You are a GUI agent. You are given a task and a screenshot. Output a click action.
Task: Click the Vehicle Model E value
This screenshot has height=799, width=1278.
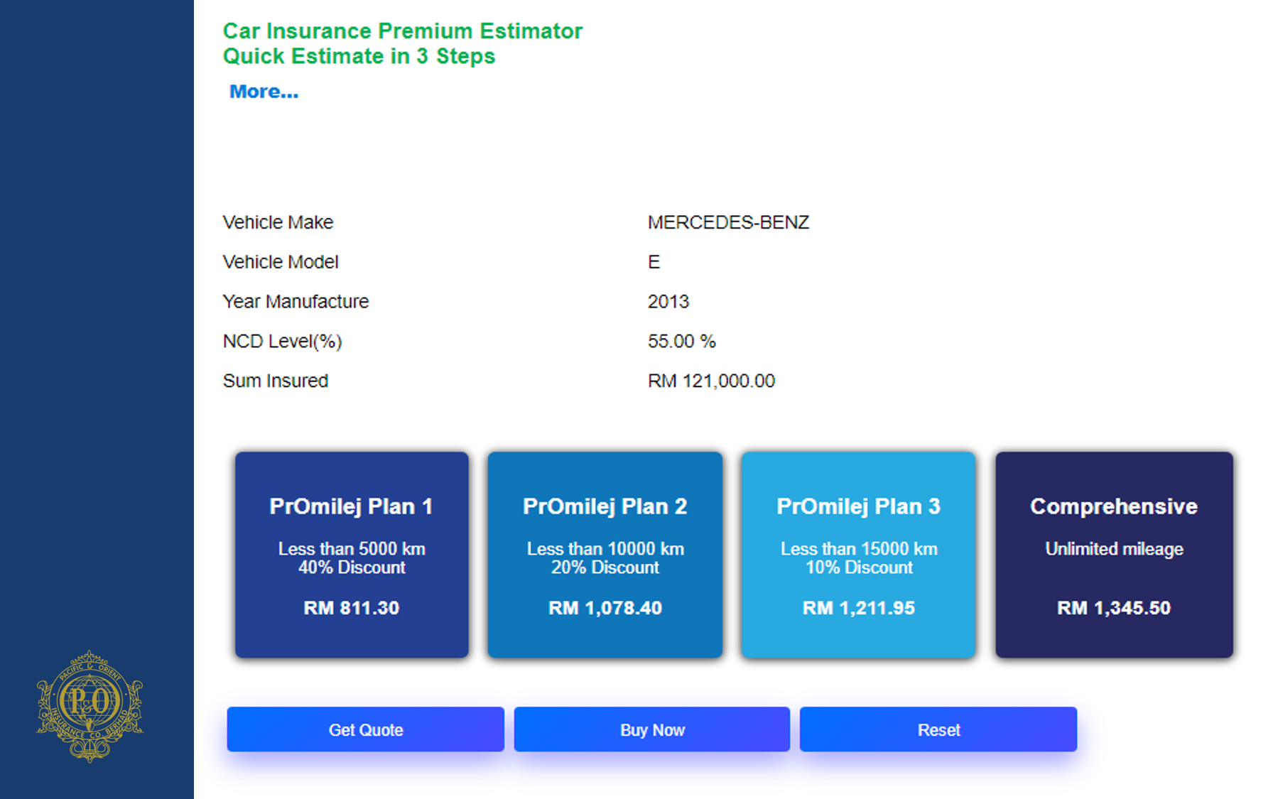[x=654, y=262]
